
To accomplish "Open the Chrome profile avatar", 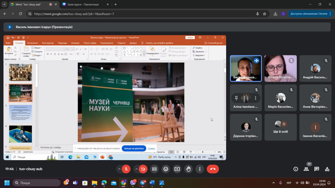I will click(x=283, y=14).
